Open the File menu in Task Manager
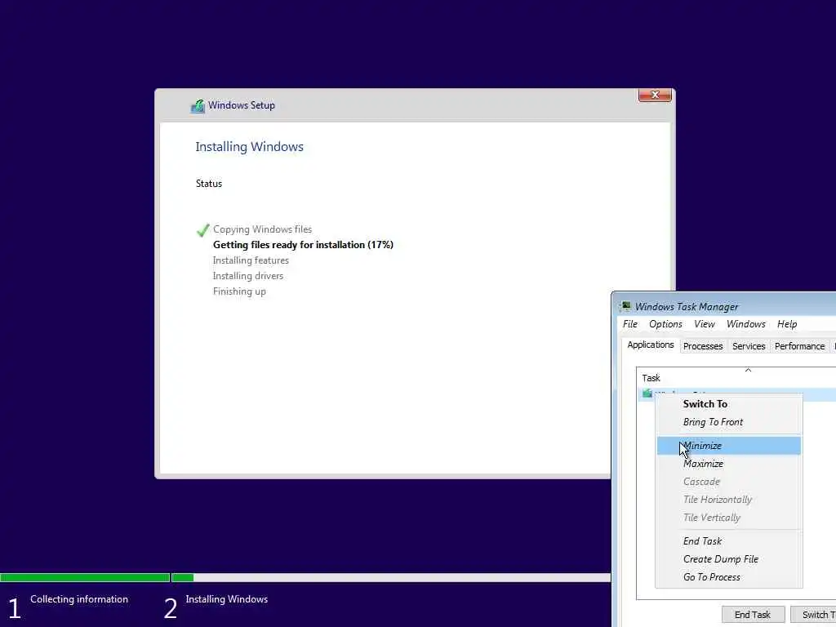This screenshot has height=627, width=836. click(629, 324)
